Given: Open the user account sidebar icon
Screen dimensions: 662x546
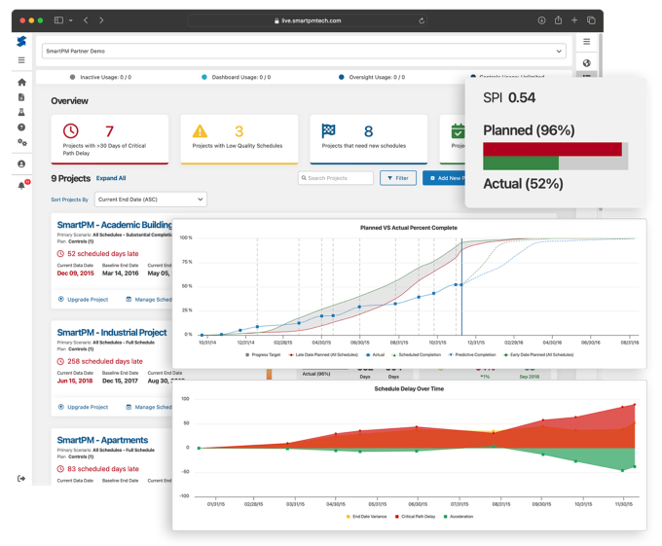Looking at the screenshot, I should pos(21,164).
